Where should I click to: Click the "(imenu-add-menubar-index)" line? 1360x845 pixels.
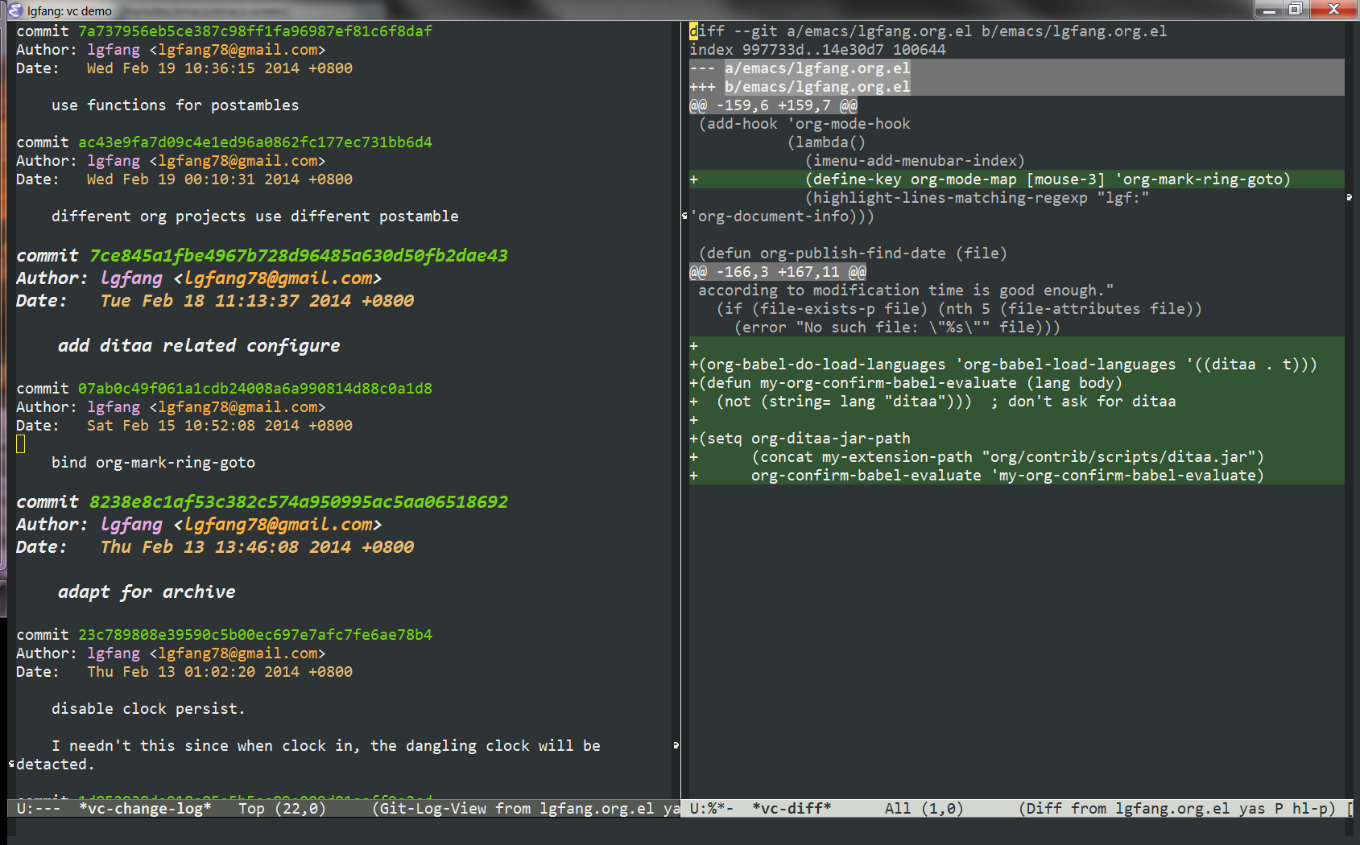[x=915, y=161]
